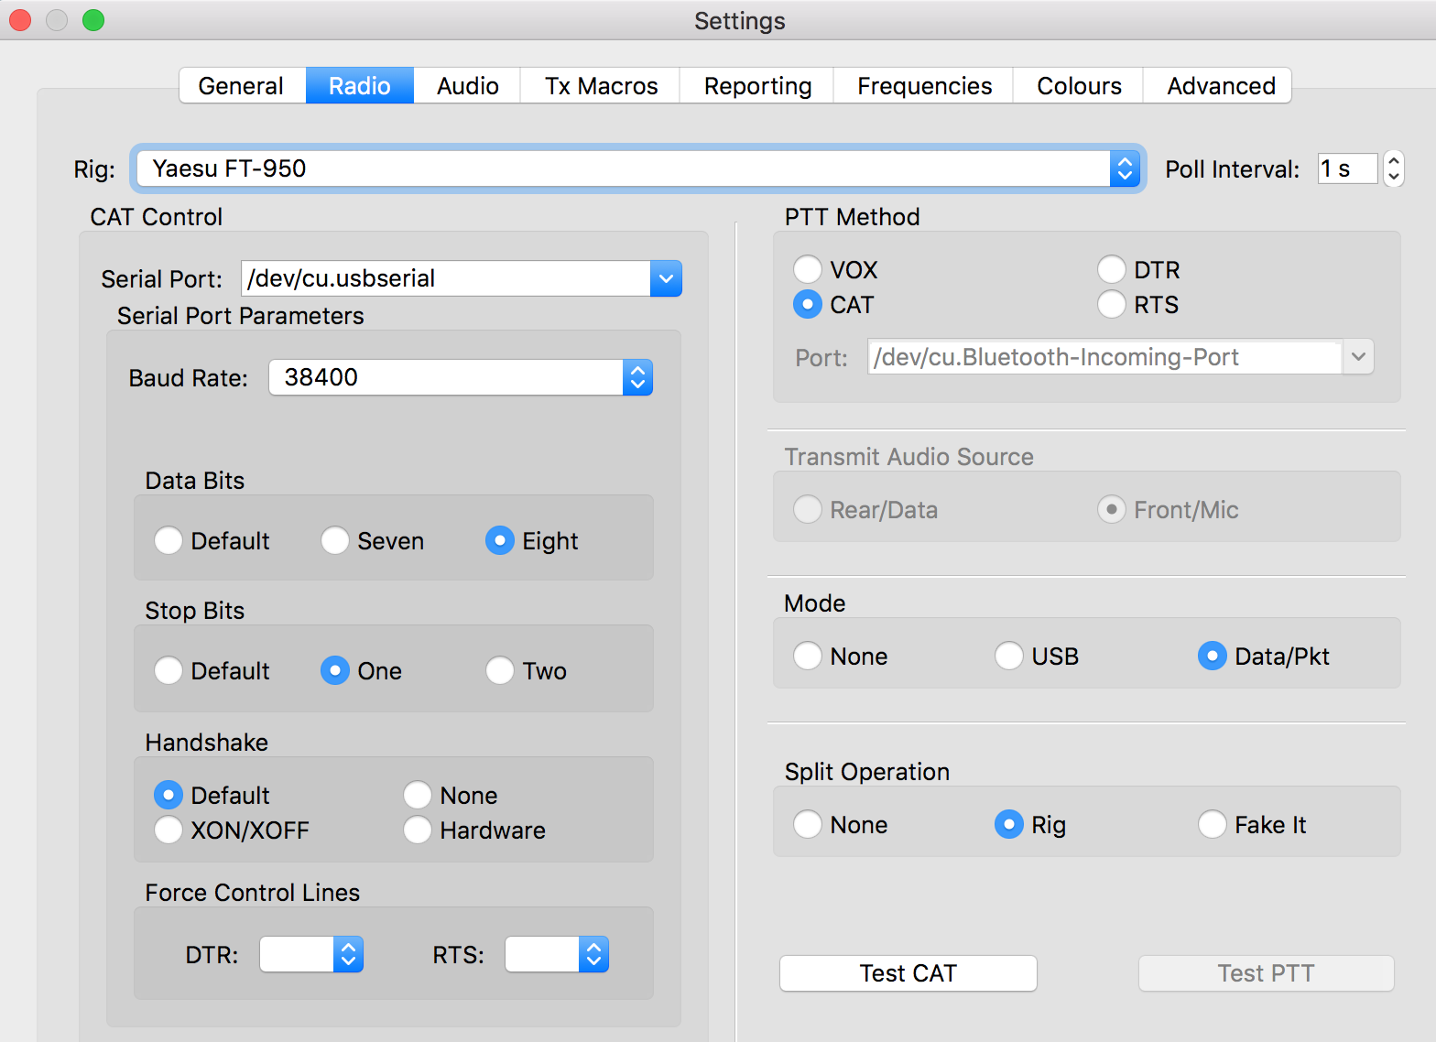1436x1042 pixels.
Task: Expand the Serial Port combo box
Action: [x=666, y=278]
